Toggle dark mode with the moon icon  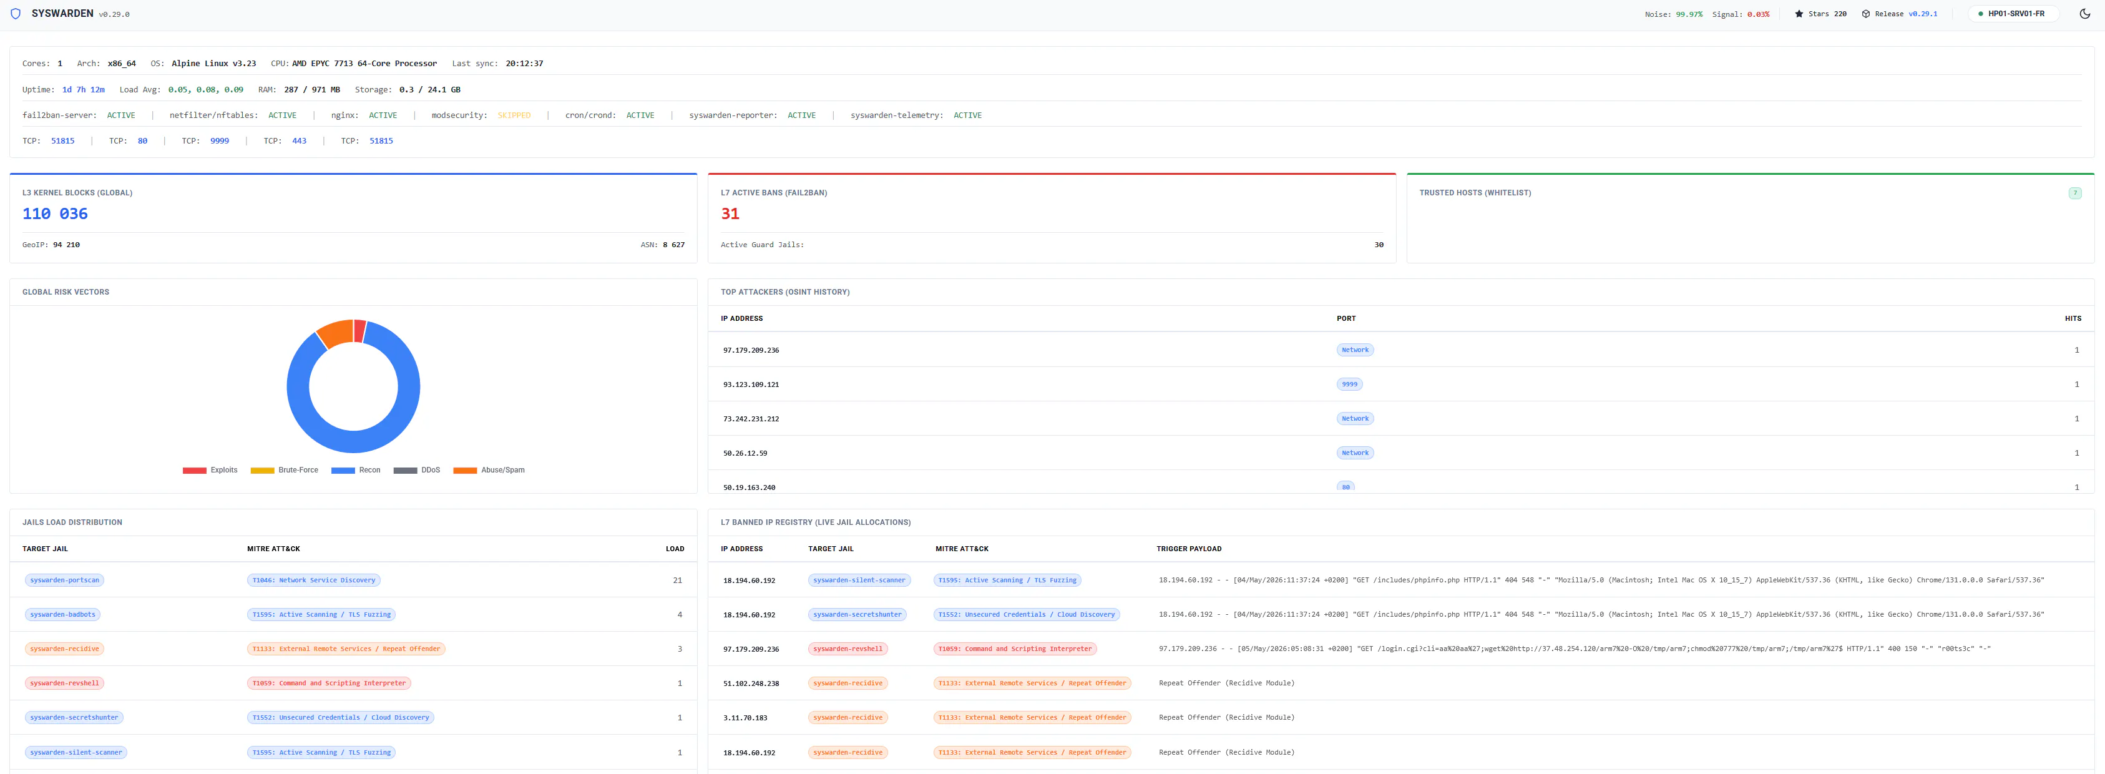point(2084,14)
